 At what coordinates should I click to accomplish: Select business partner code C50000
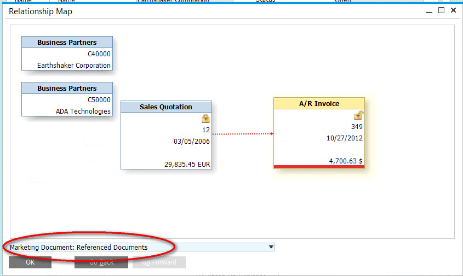pyautogui.click(x=99, y=100)
